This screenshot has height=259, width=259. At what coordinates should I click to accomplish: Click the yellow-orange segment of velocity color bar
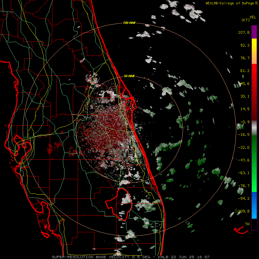point(254,51)
